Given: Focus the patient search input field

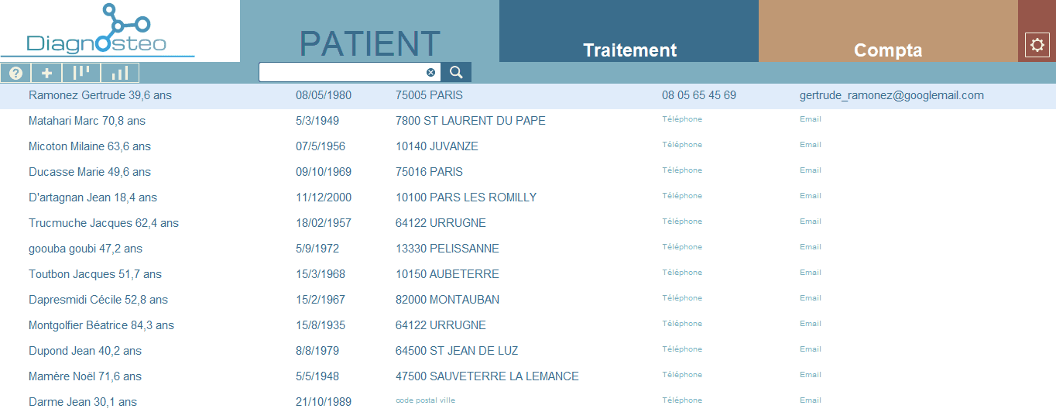Looking at the screenshot, I should (342, 72).
